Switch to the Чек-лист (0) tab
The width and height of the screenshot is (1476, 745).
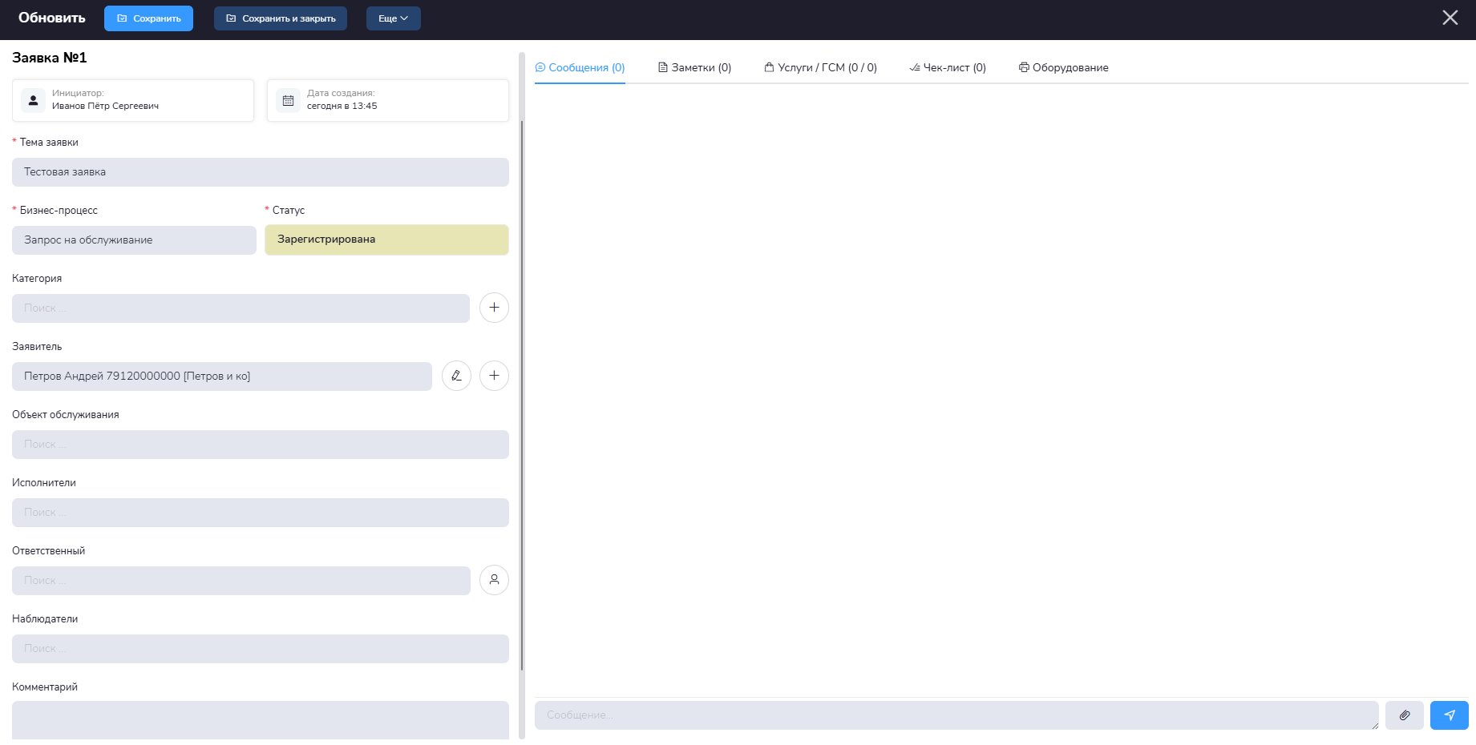pos(948,68)
